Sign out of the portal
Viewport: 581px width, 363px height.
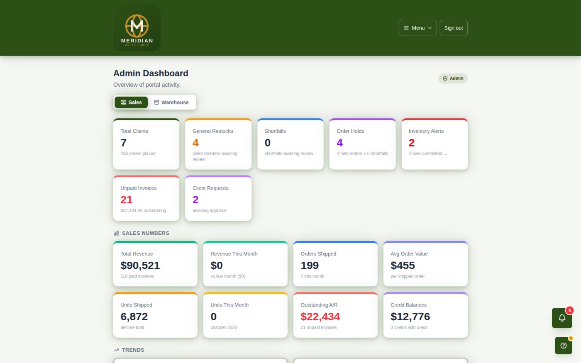coord(454,28)
